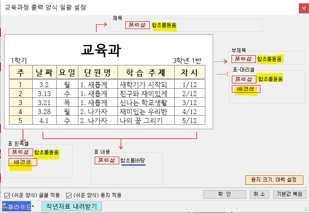
Task: Click 작년자료 내려받기 button
Action: tap(71, 206)
